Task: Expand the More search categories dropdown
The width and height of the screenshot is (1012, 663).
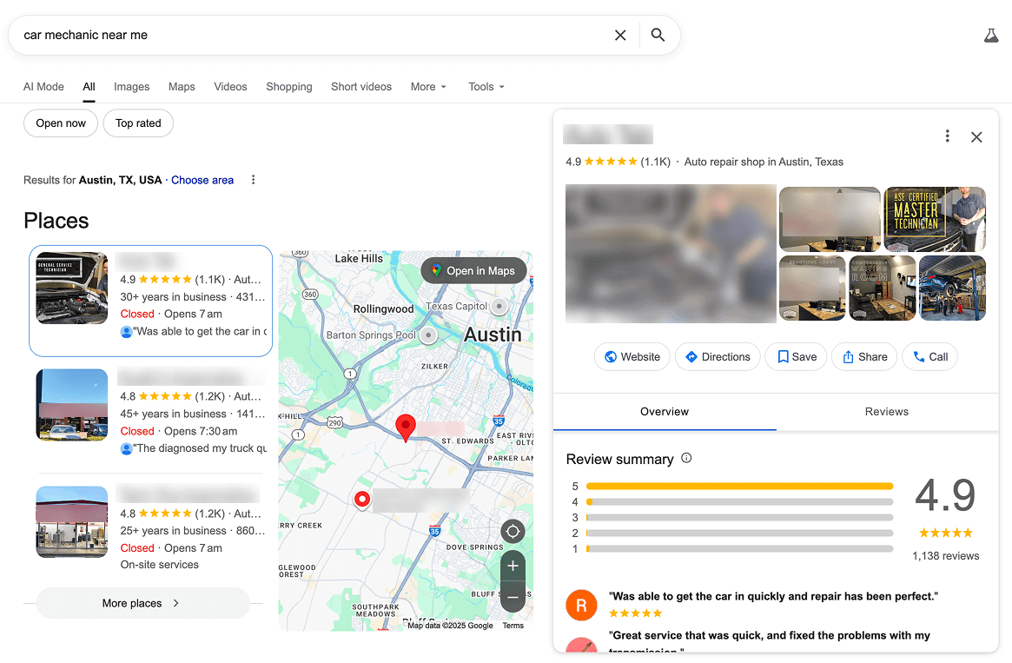Action: click(x=428, y=87)
